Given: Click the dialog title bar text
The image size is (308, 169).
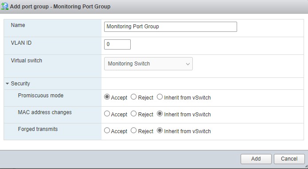Looking at the screenshot, I should pos(60,7).
